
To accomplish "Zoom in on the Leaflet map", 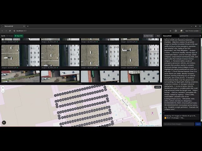I will pyautogui.click(x=3, y=88).
